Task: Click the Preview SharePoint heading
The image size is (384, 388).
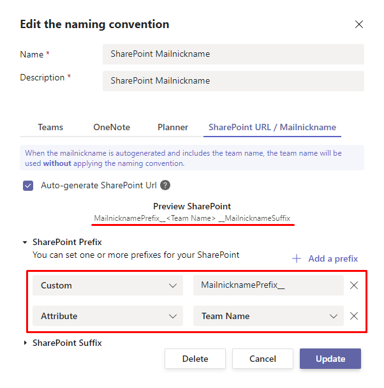Action: coord(192,206)
